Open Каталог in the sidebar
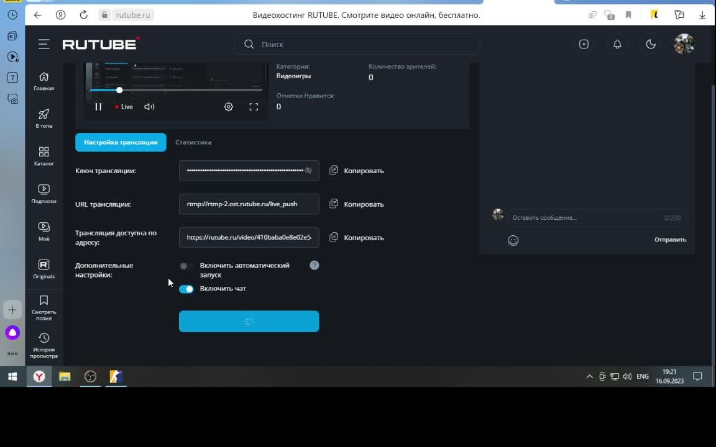This screenshot has width=716, height=447. [x=44, y=156]
